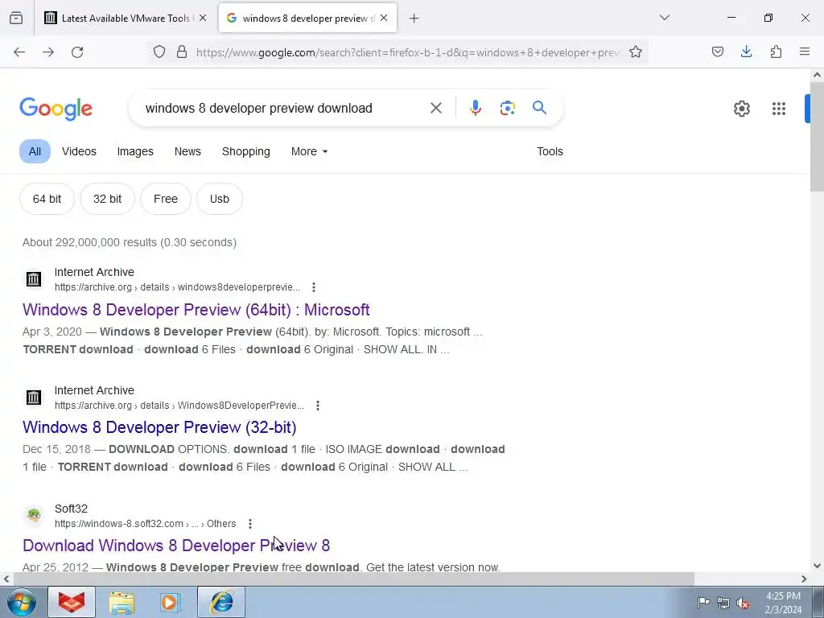Apply the 64 bit filter chip
The height and width of the screenshot is (618, 824).
(x=47, y=200)
